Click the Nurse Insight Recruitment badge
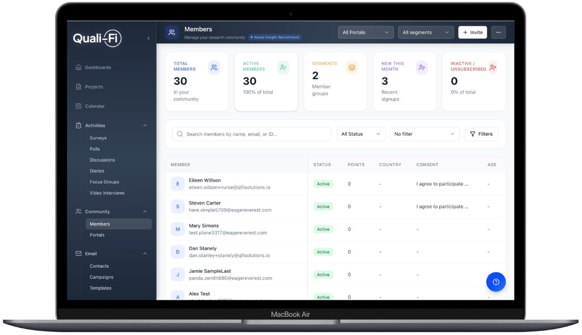This screenshot has height=335, width=582. point(275,37)
